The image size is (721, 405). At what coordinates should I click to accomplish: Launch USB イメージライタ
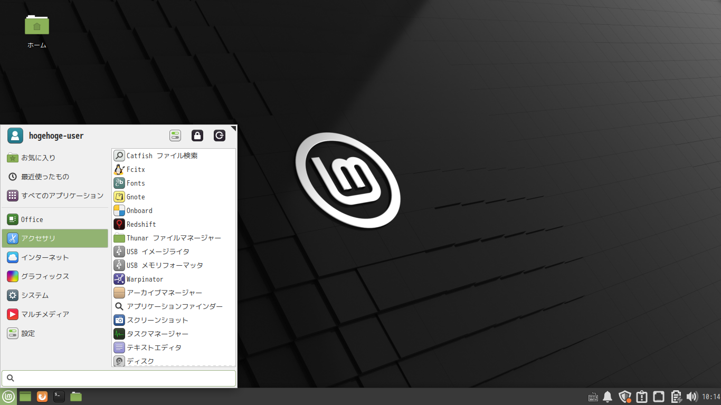pyautogui.click(x=174, y=252)
